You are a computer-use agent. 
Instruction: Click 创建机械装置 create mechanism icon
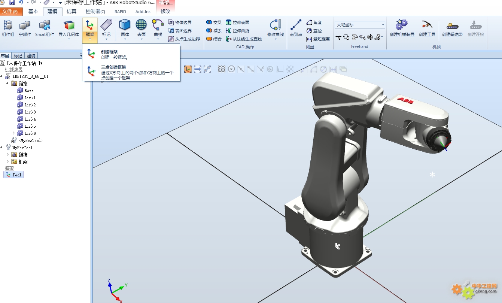click(x=402, y=25)
